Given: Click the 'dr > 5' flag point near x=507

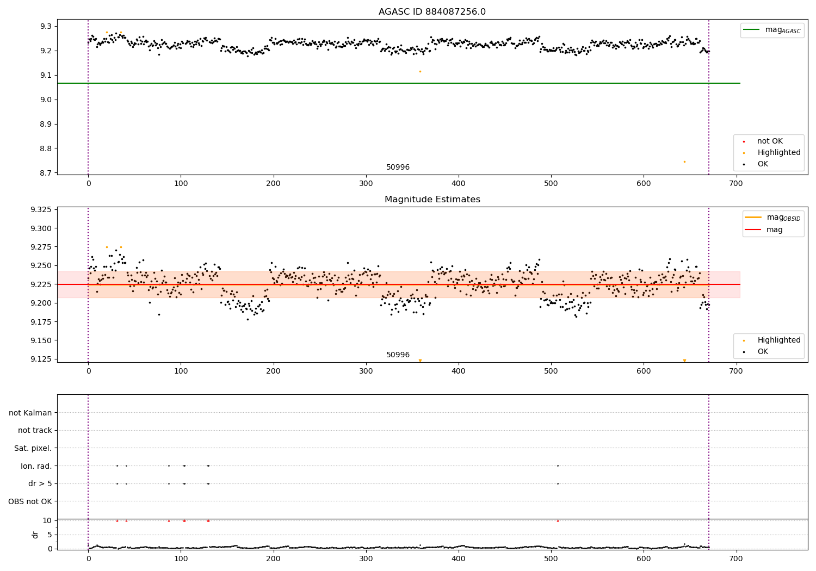Looking at the screenshot, I should point(558,483).
